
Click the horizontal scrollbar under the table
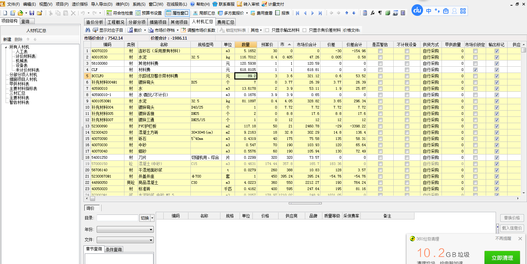click(x=303, y=199)
